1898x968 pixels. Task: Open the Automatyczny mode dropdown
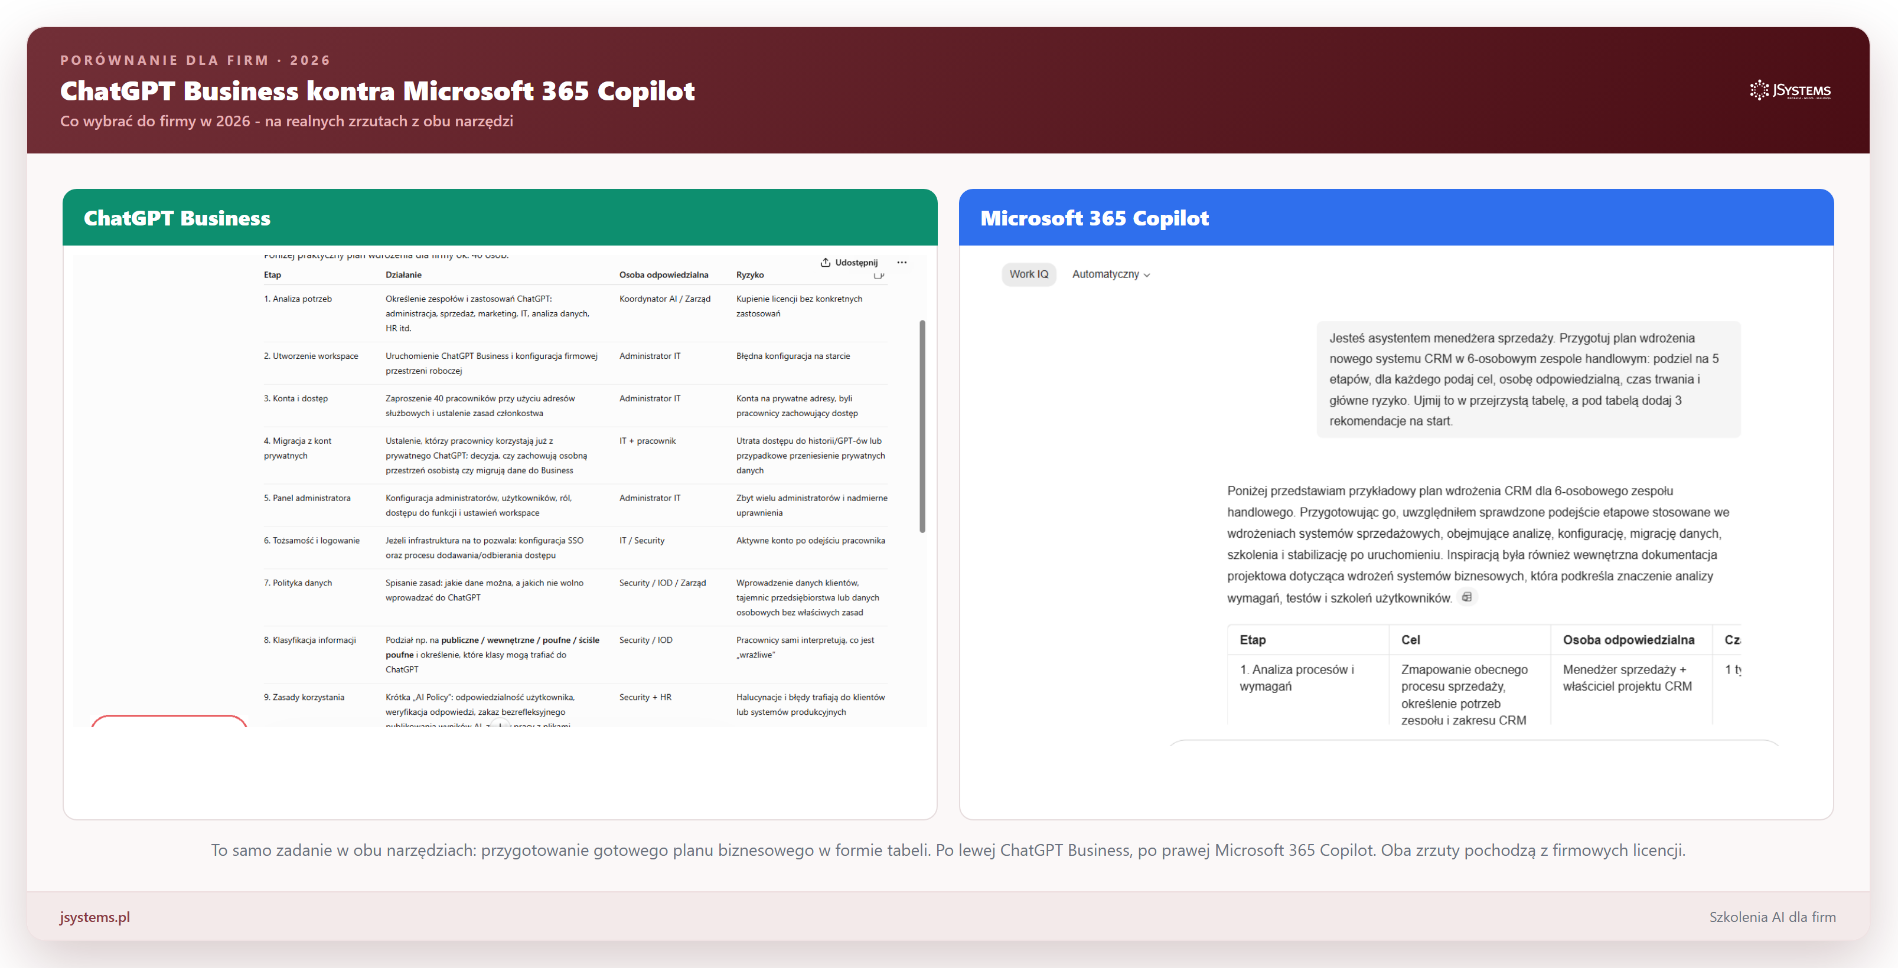tap(1111, 274)
